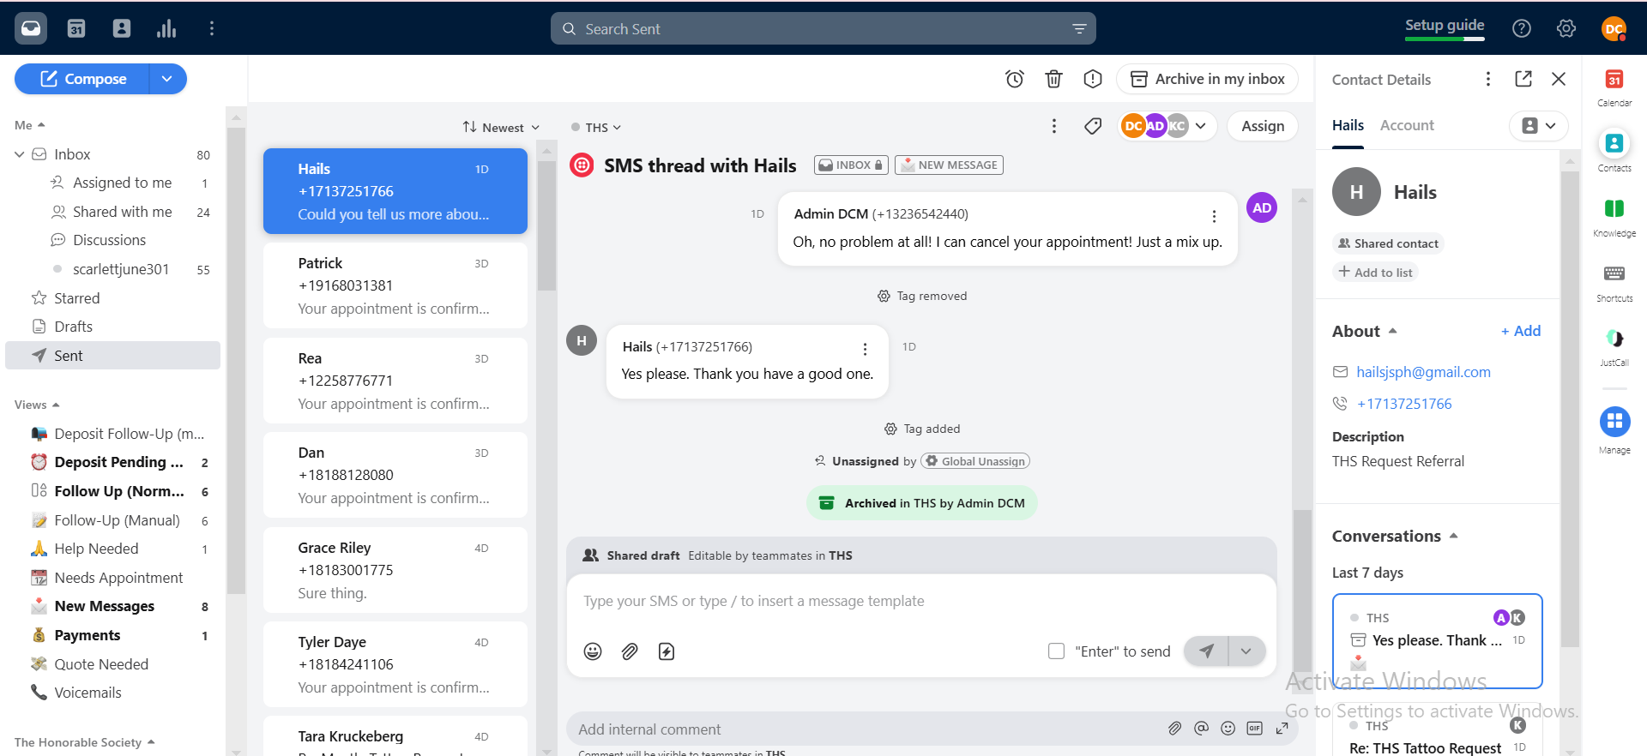Expand the Compose dropdown arrow
The height and width of the screenshot is (756, 1647).
point(167,79)
